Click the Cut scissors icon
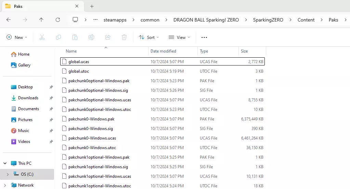Screen dimensions: 350x189 (x=42, y=38)
